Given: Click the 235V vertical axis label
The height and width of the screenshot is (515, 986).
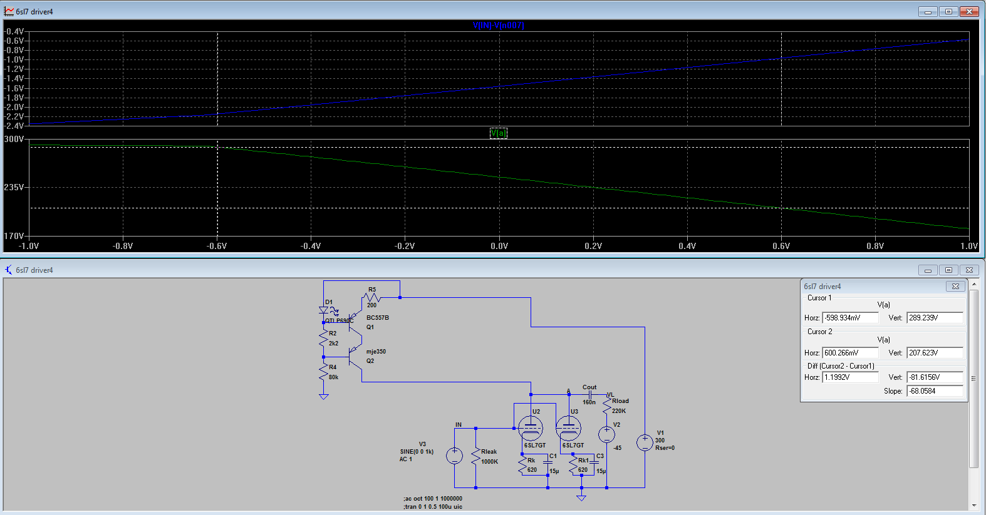Looking at the screenshot, I should point(14,187).
